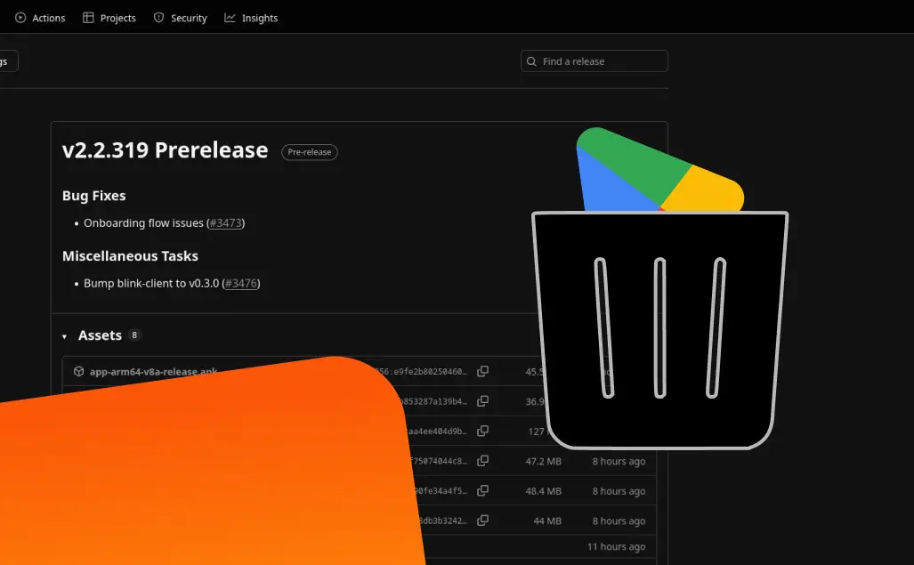Open pull request #3476 link
The width and height of the screenshot is (914, 565).
[241, 284]
